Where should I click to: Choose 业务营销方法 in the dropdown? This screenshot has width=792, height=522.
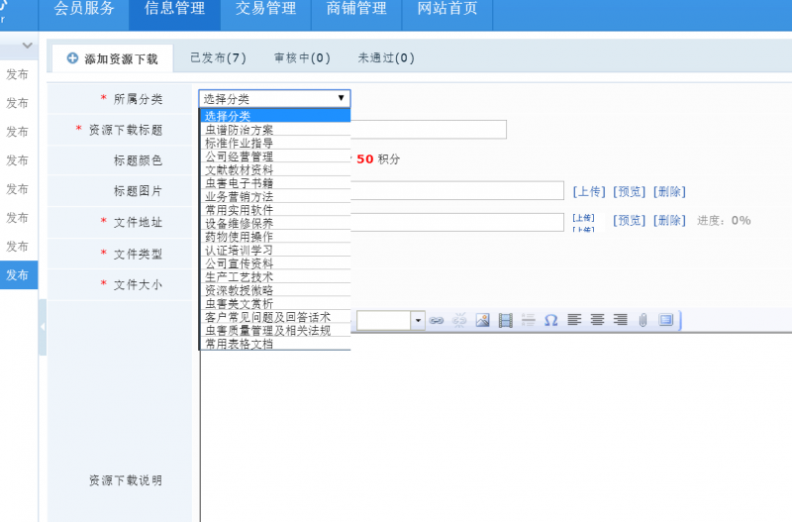click(275, 196)
